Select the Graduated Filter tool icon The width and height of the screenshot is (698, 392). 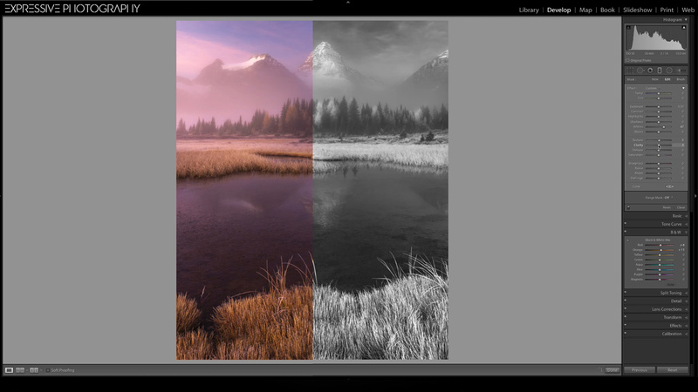click(660, 71)
